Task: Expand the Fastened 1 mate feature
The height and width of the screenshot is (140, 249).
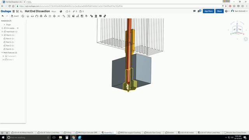Action: (3, 56)
